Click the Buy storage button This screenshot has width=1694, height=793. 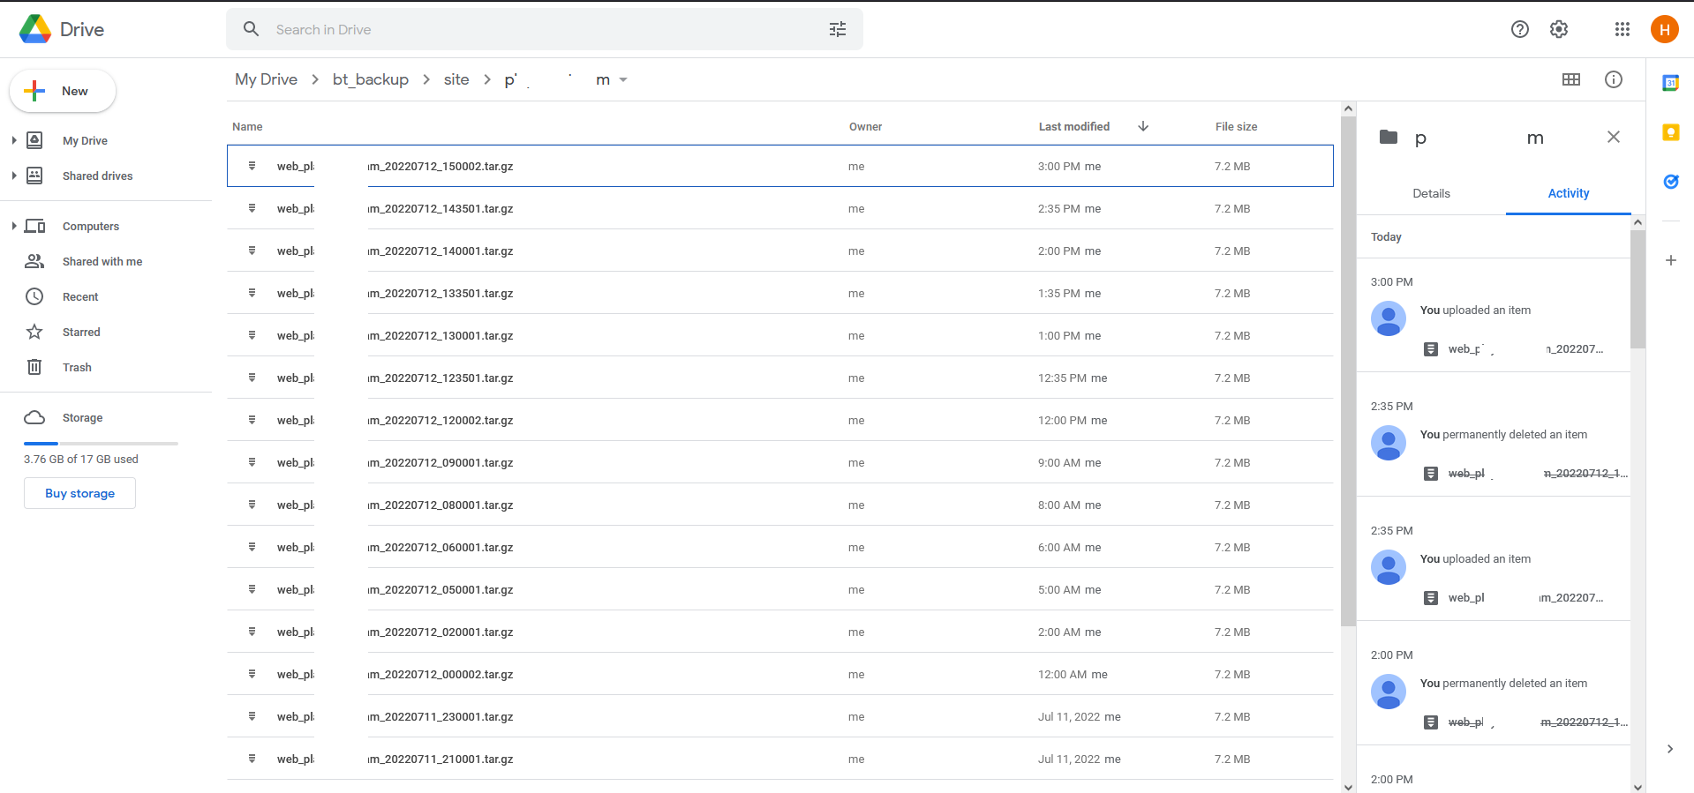(79, 493)
